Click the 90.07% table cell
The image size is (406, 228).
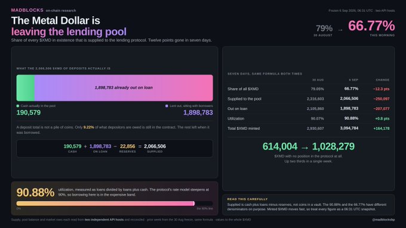tap(317, 118)
